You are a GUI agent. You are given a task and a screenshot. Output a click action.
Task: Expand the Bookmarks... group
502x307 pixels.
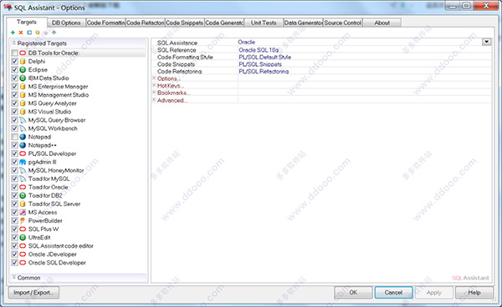tap(154, 93)
